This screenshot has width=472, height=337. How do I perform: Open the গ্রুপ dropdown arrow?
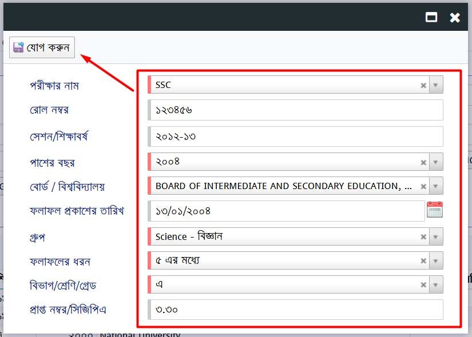(435, 237)
